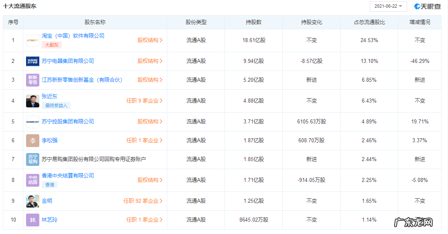The height and width of the screenshot is (234, 448).
Task: Click the 中央结算 purple avatar icon
Action: pyautogui.click(x=32, y=180)
